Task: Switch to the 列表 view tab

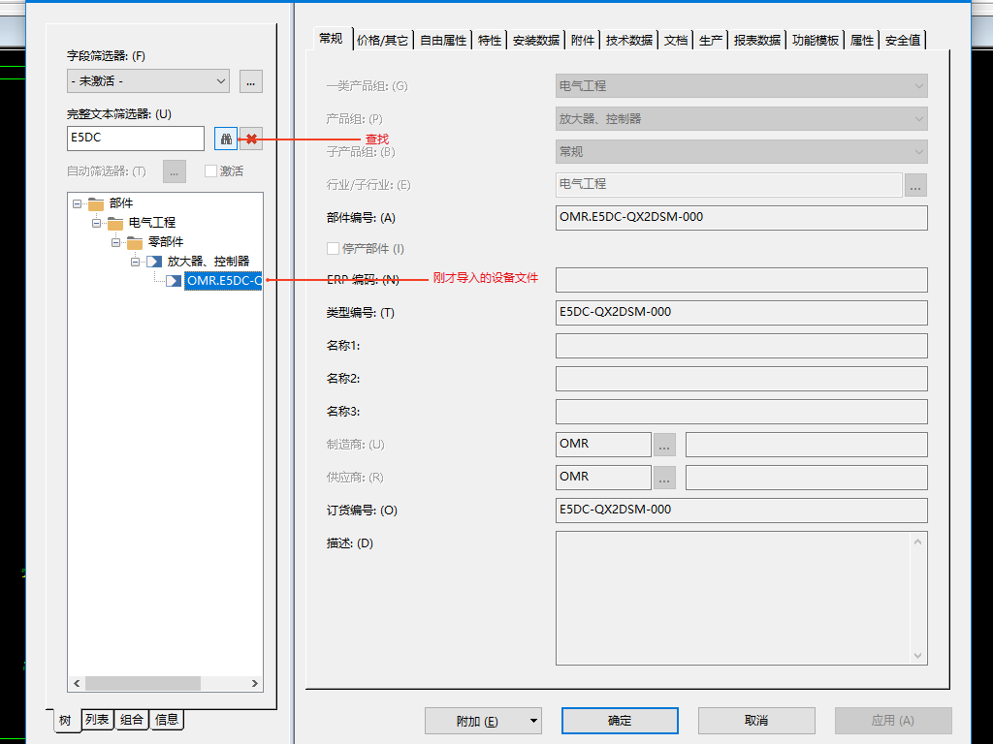Action: coord(97,720)
